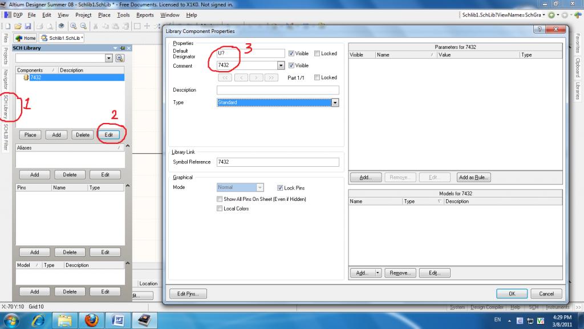
Task: Toggle the Lock Pins checkbox
Action: 279,188
